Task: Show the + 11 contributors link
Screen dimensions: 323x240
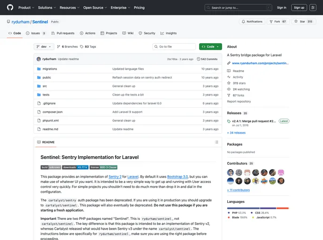Action: pyautogui.click(x=238, y=190)
